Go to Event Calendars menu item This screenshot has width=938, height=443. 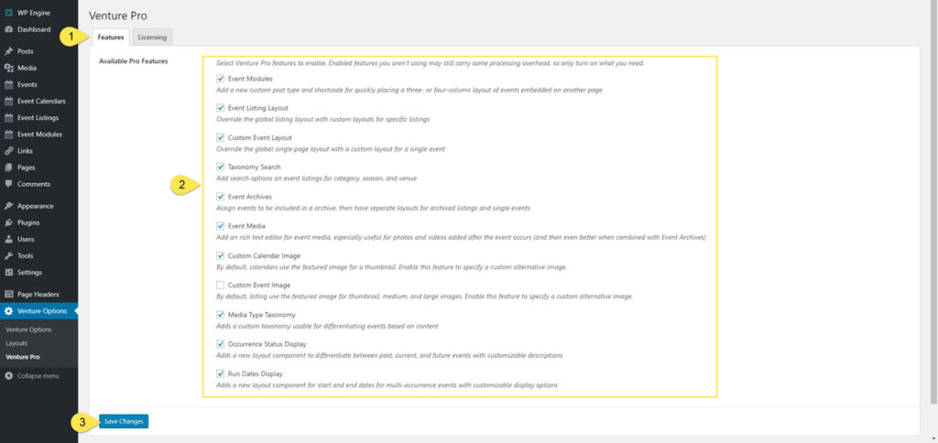click(x=41, y=101)
